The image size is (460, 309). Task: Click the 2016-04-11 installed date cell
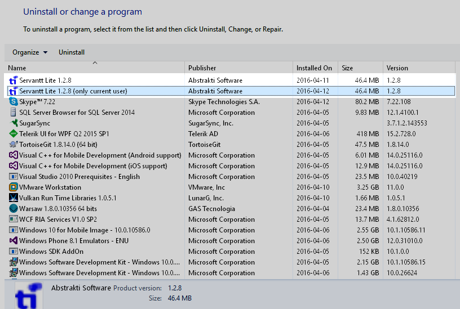[313, 80]
